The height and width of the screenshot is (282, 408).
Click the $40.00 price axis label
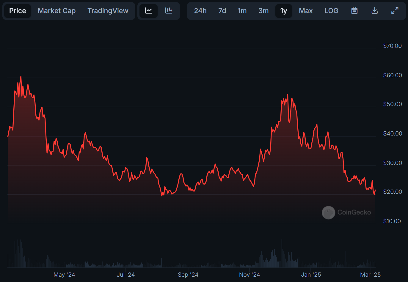(x=393, y=133)
